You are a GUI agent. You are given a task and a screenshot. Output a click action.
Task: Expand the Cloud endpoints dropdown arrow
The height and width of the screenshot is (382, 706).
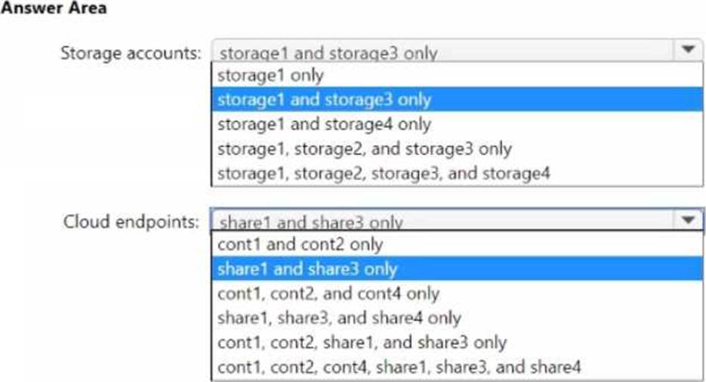[687, 220]
